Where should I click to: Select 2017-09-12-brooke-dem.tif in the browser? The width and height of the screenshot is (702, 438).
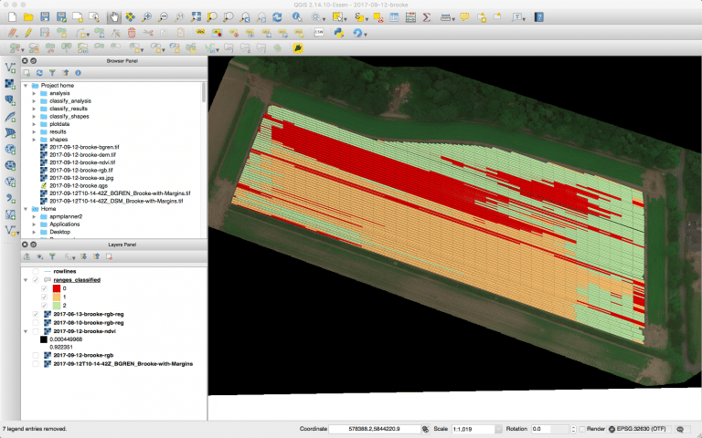[80, 154]
